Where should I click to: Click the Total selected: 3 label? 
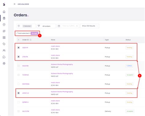(x=24, y=33)
